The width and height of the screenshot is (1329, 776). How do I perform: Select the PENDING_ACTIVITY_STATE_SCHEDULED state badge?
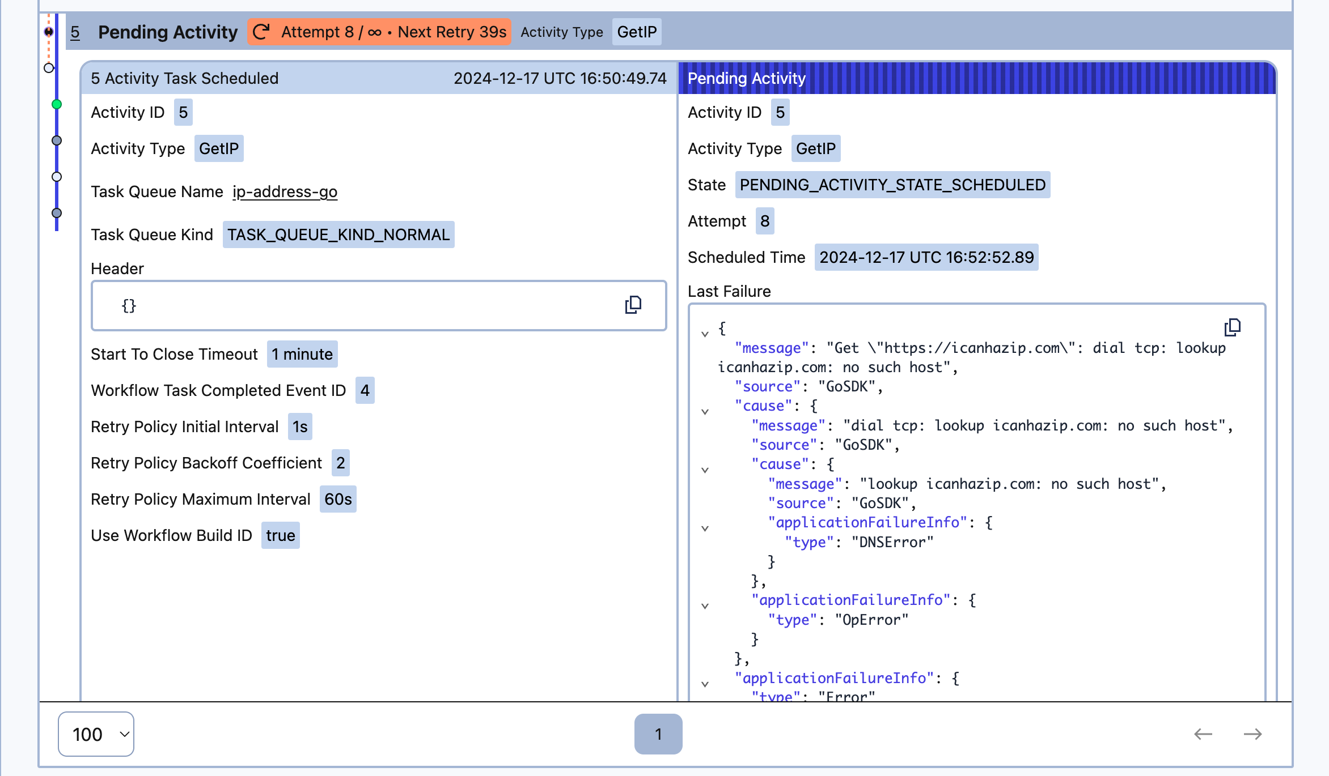coord(892,185)
